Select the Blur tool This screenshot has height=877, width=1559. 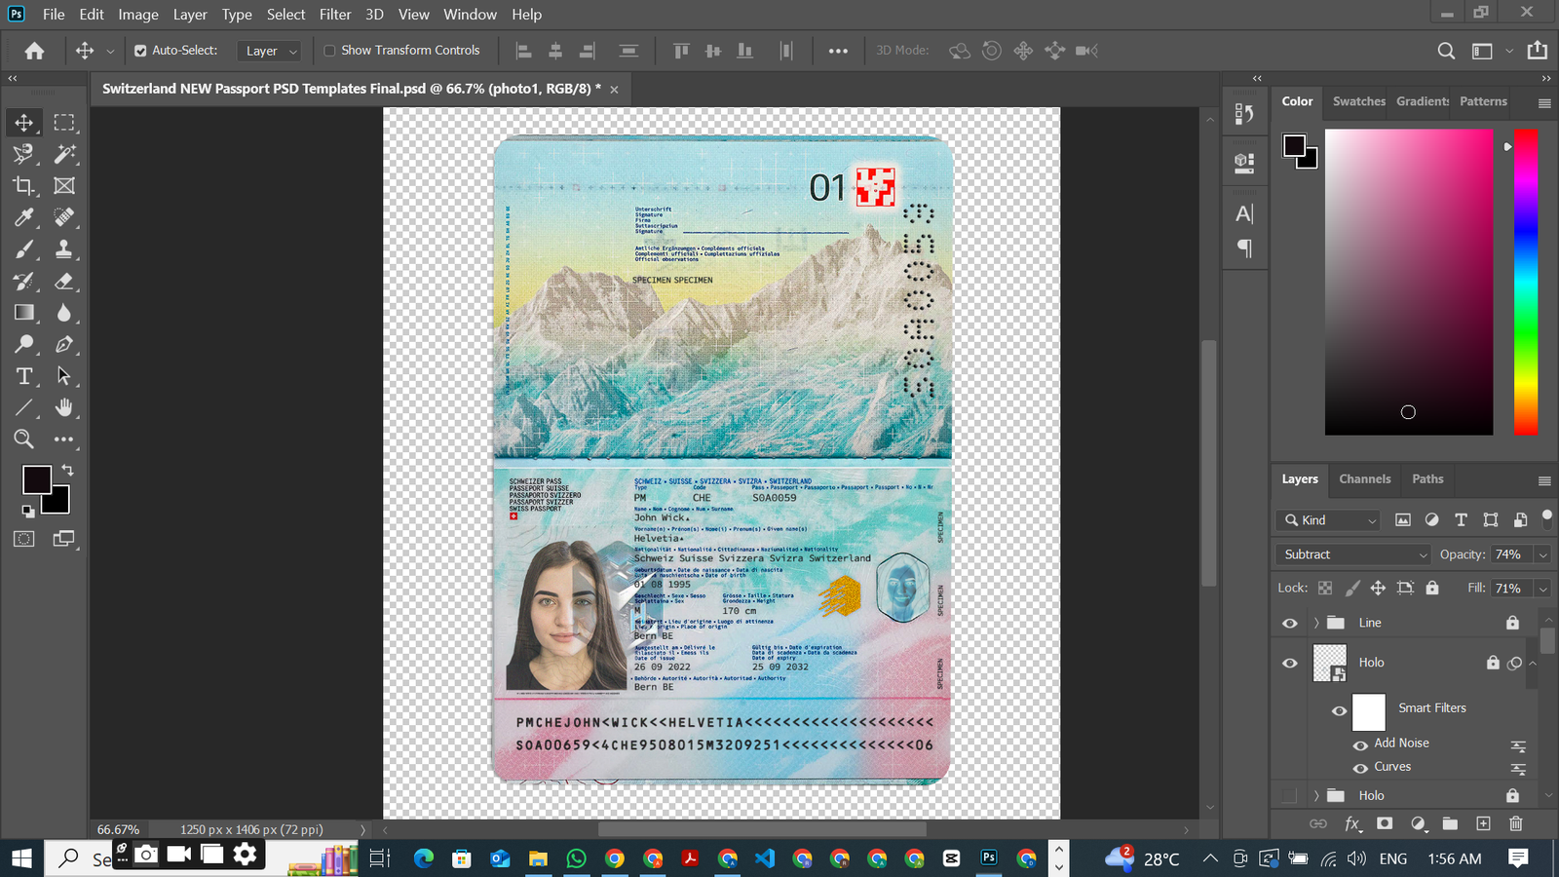click(64, 313)
